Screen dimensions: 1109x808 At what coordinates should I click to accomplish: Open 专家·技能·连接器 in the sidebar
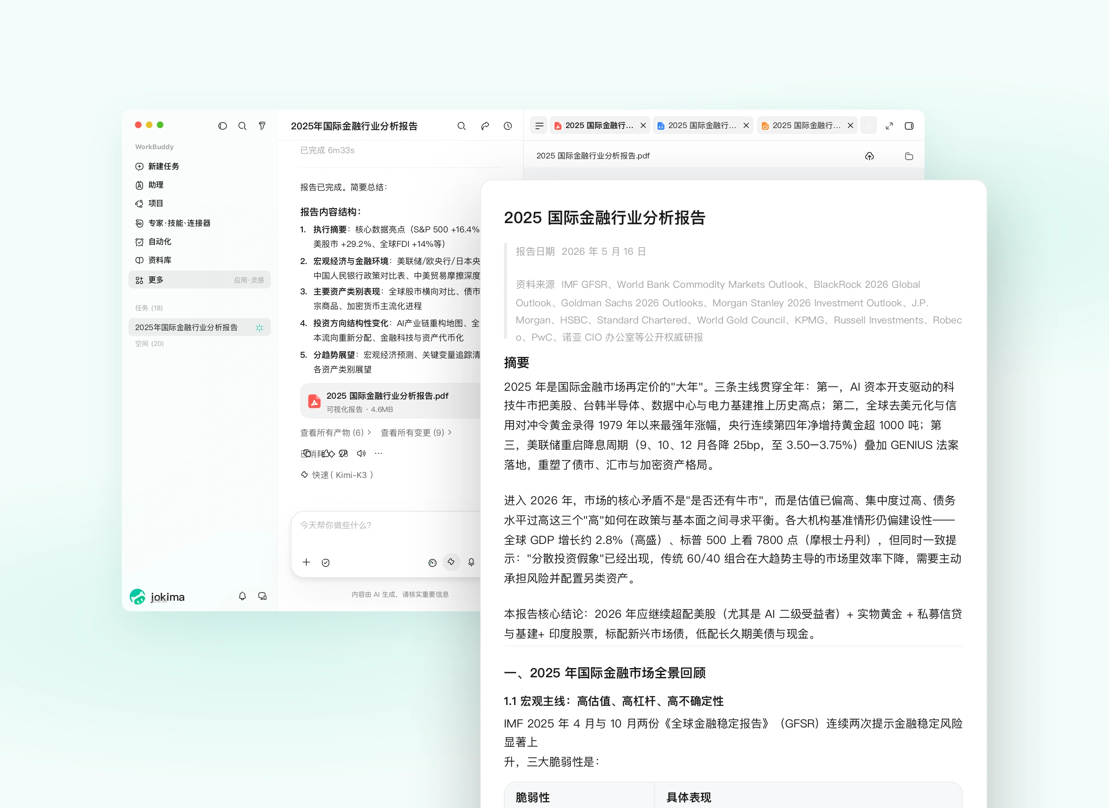tap(199, 223)
